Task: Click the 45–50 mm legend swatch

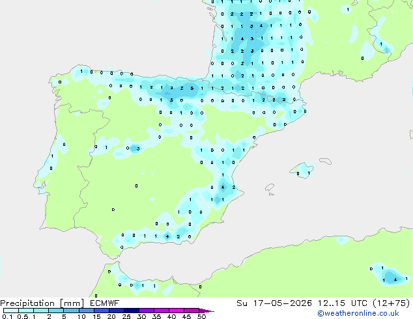Action: (x=192, y=311)
